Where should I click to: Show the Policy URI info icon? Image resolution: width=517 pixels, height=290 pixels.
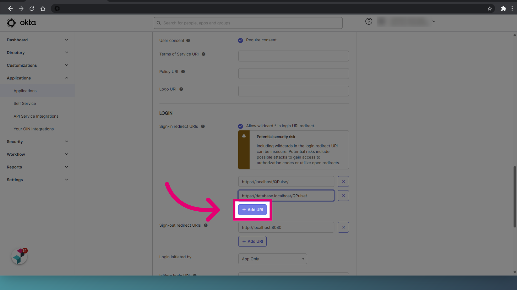(183, 72)
